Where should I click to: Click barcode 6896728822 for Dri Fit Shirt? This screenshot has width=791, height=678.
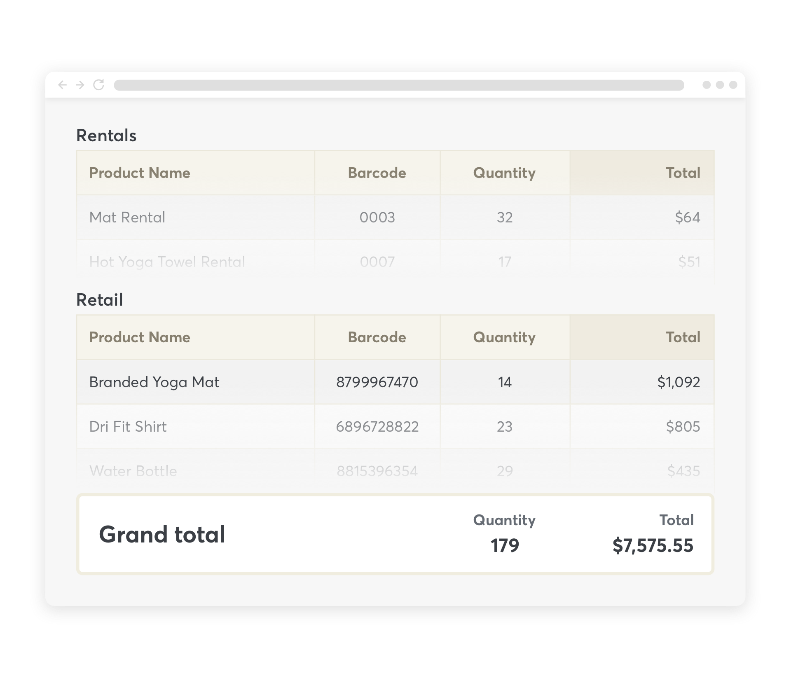tap(377, 426)
